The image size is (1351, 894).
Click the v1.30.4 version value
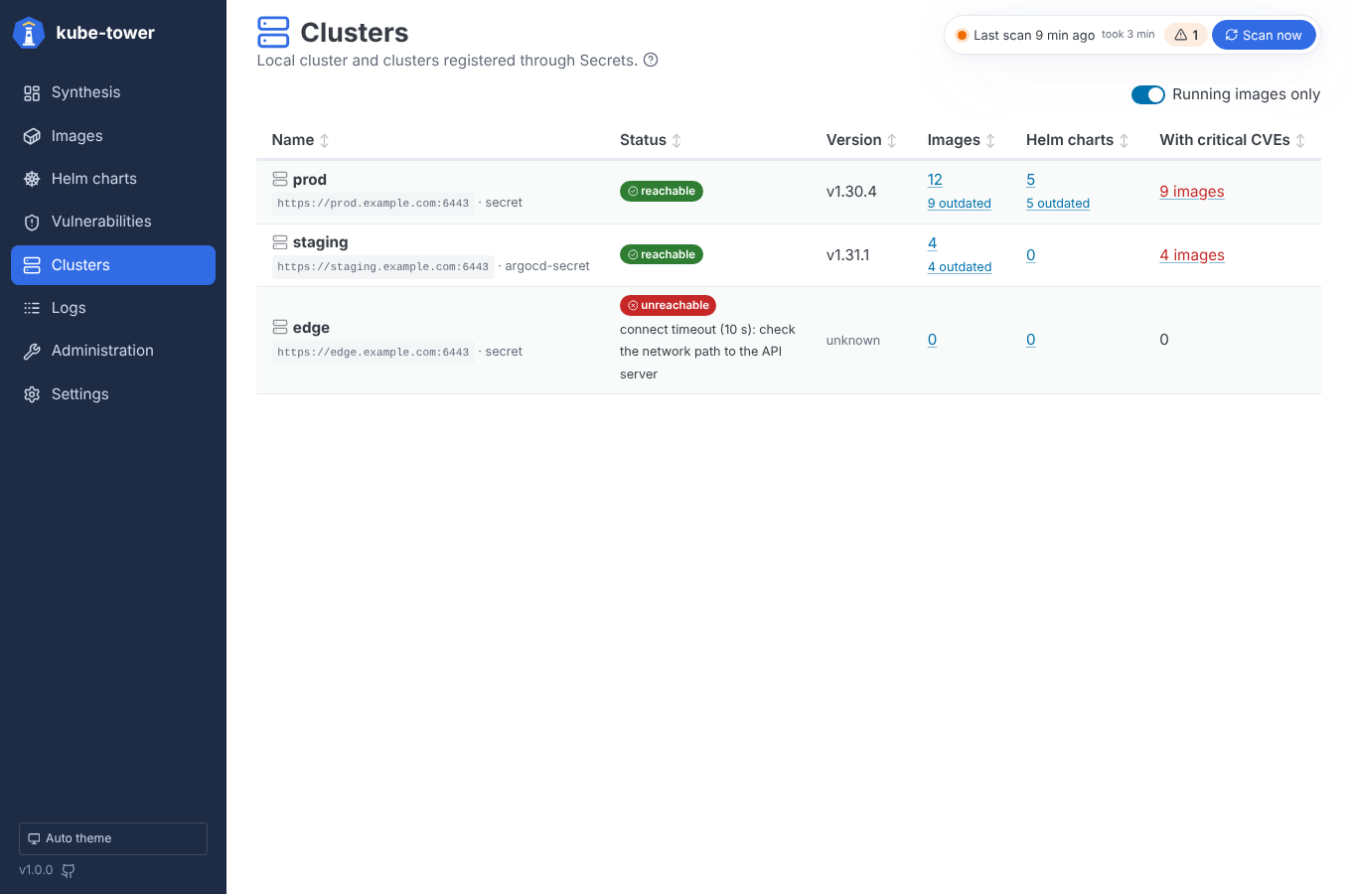click(x=851, y=191)
